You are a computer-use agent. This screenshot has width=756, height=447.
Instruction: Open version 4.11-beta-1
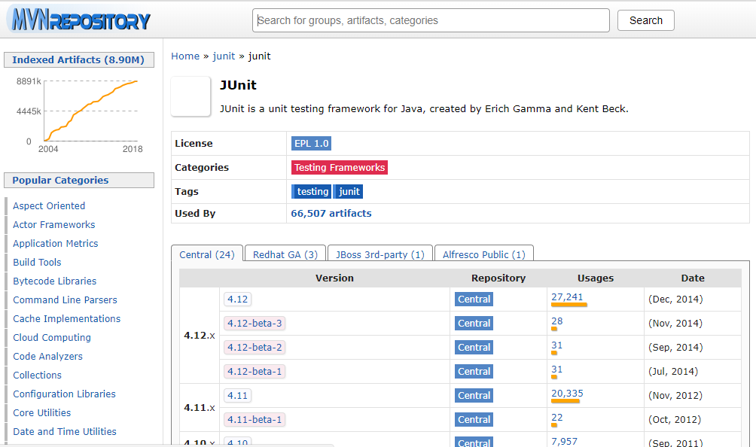(255, 420)
